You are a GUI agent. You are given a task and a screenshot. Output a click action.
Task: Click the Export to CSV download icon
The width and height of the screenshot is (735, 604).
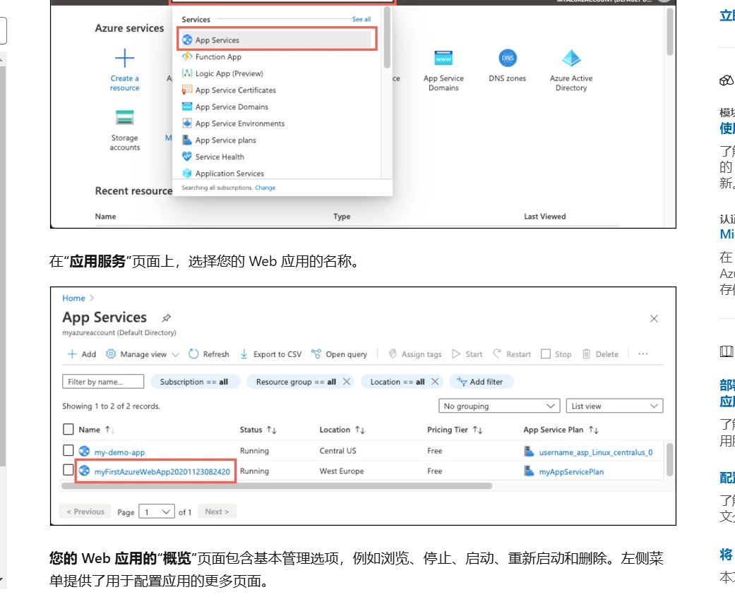pos(244,354)
